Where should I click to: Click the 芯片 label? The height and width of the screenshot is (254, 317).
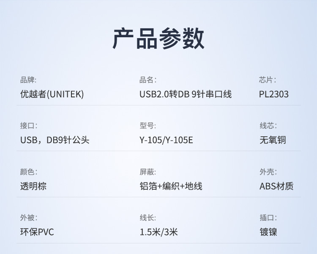coord(267,80)
